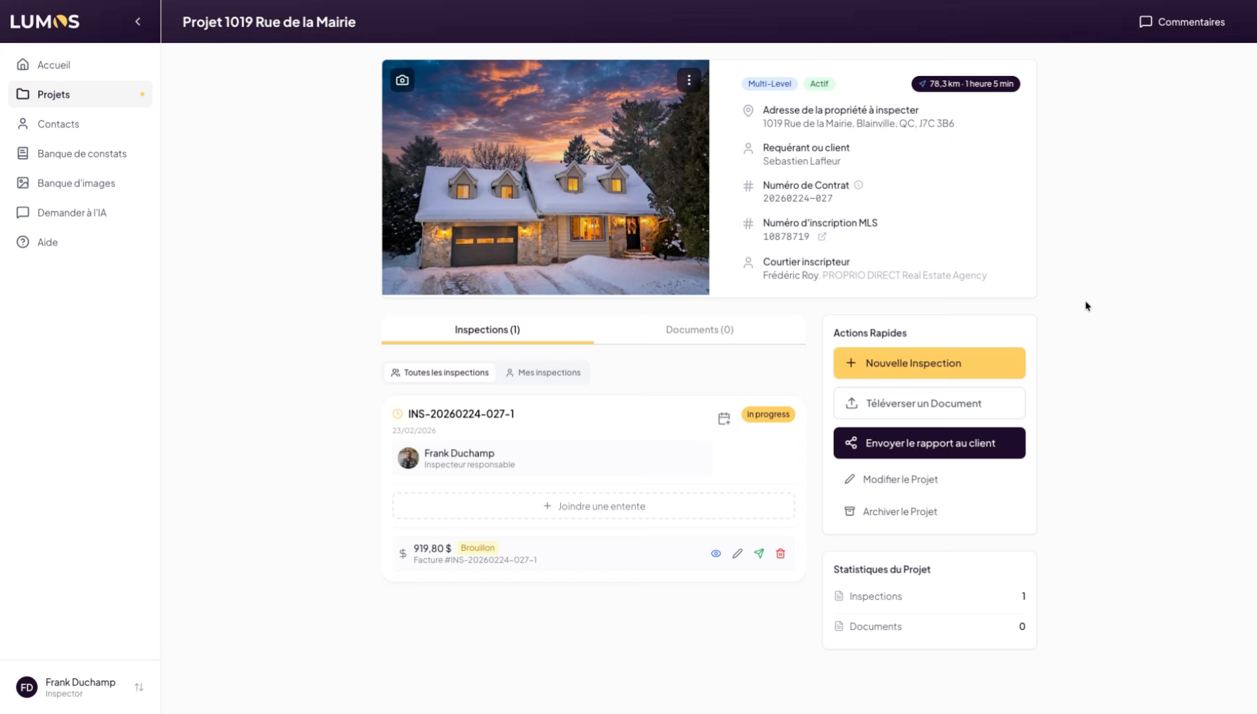The width and height of the screenshot is (1257, 714).
Task: Click the Inspections statistic row
Action: coord(929,596)
